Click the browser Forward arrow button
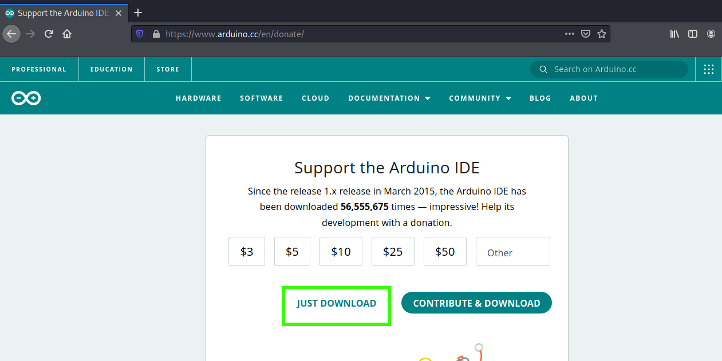This screenshot has width=722, height=361. [30, 34]
